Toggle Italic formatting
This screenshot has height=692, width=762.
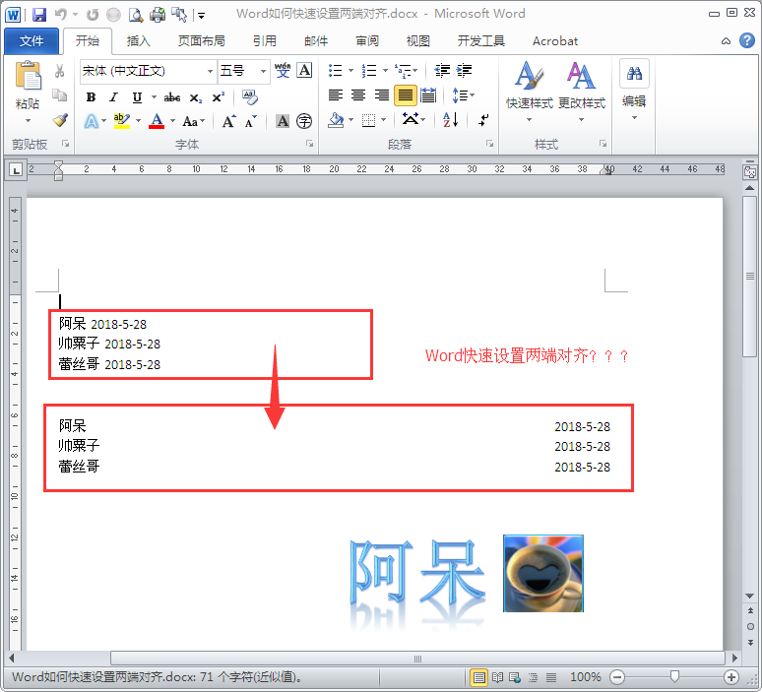pos(114,97)
